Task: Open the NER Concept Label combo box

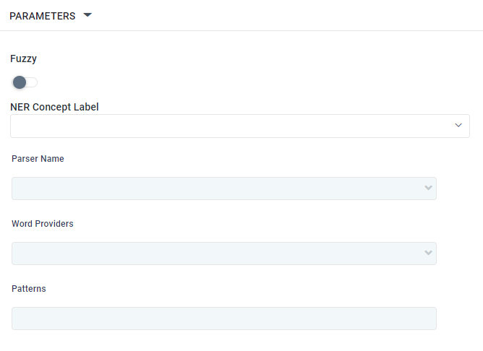Action: 231,126
